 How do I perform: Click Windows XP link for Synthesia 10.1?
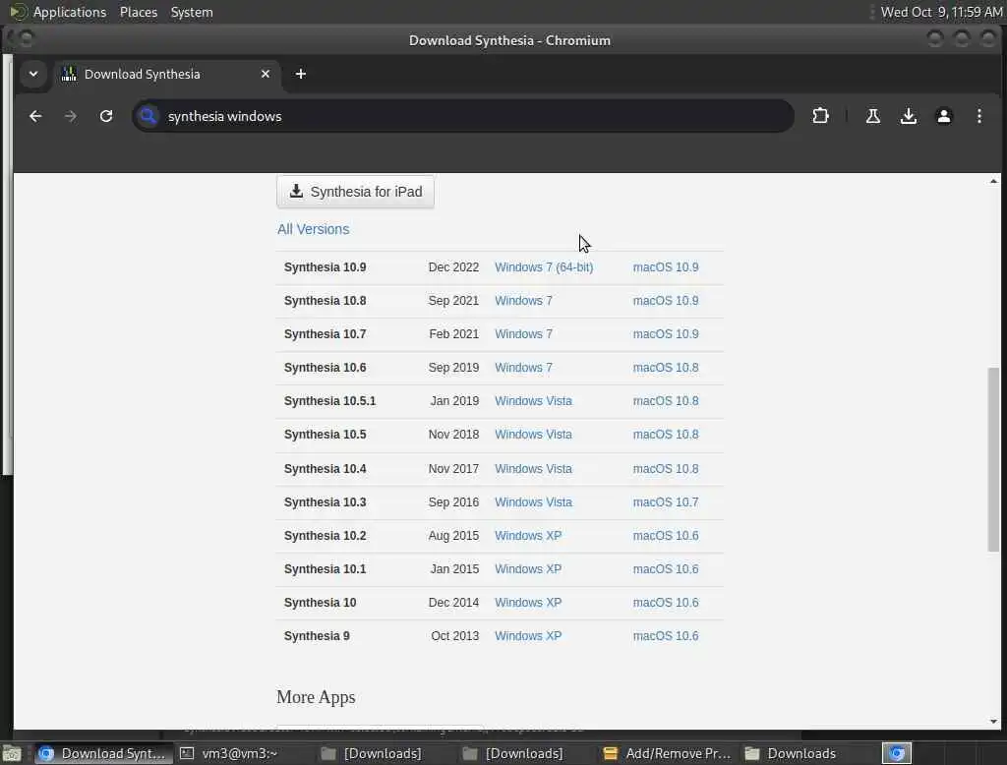point(528,569)
